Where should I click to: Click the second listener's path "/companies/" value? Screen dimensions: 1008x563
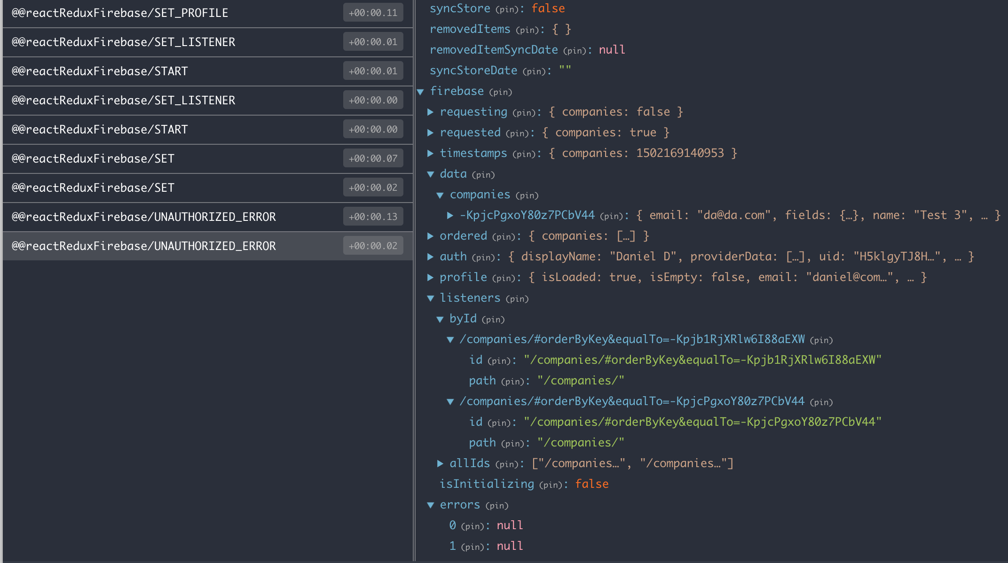pyautogui.click(x=581, y=443)
